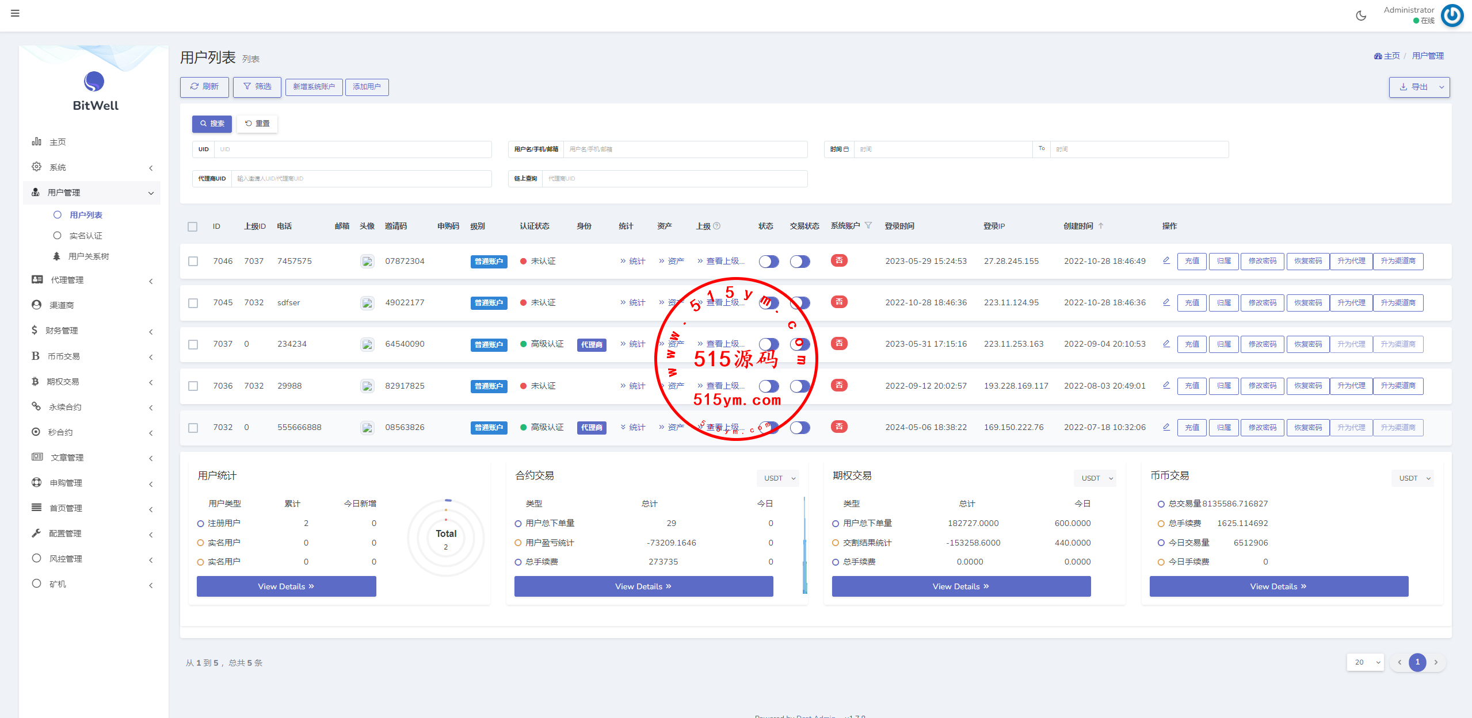The height and width of the screenshot is (718, 1472).
Task: Click avatar thumbnail of user 7037
Action: pos(367,344)
